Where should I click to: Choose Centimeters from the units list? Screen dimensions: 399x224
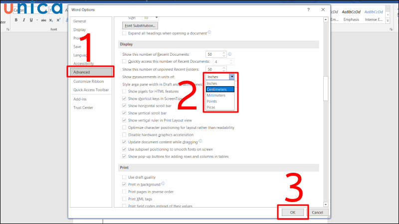pyautogui.click(x=219, y=90)
